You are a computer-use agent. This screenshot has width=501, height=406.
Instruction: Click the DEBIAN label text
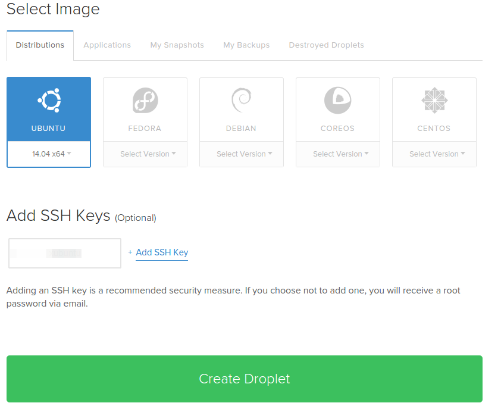coord(241,129)
